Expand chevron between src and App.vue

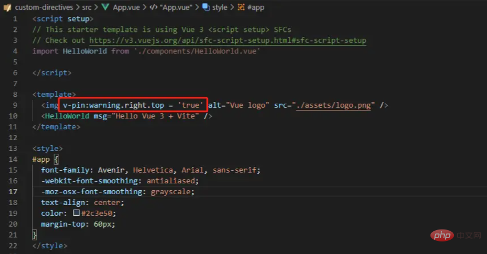[x=96, y=7]
